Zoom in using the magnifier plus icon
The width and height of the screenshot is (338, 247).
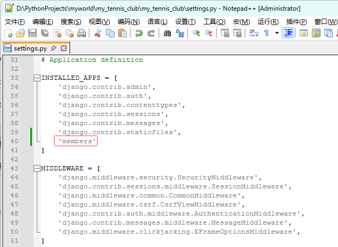click(196, 34)
